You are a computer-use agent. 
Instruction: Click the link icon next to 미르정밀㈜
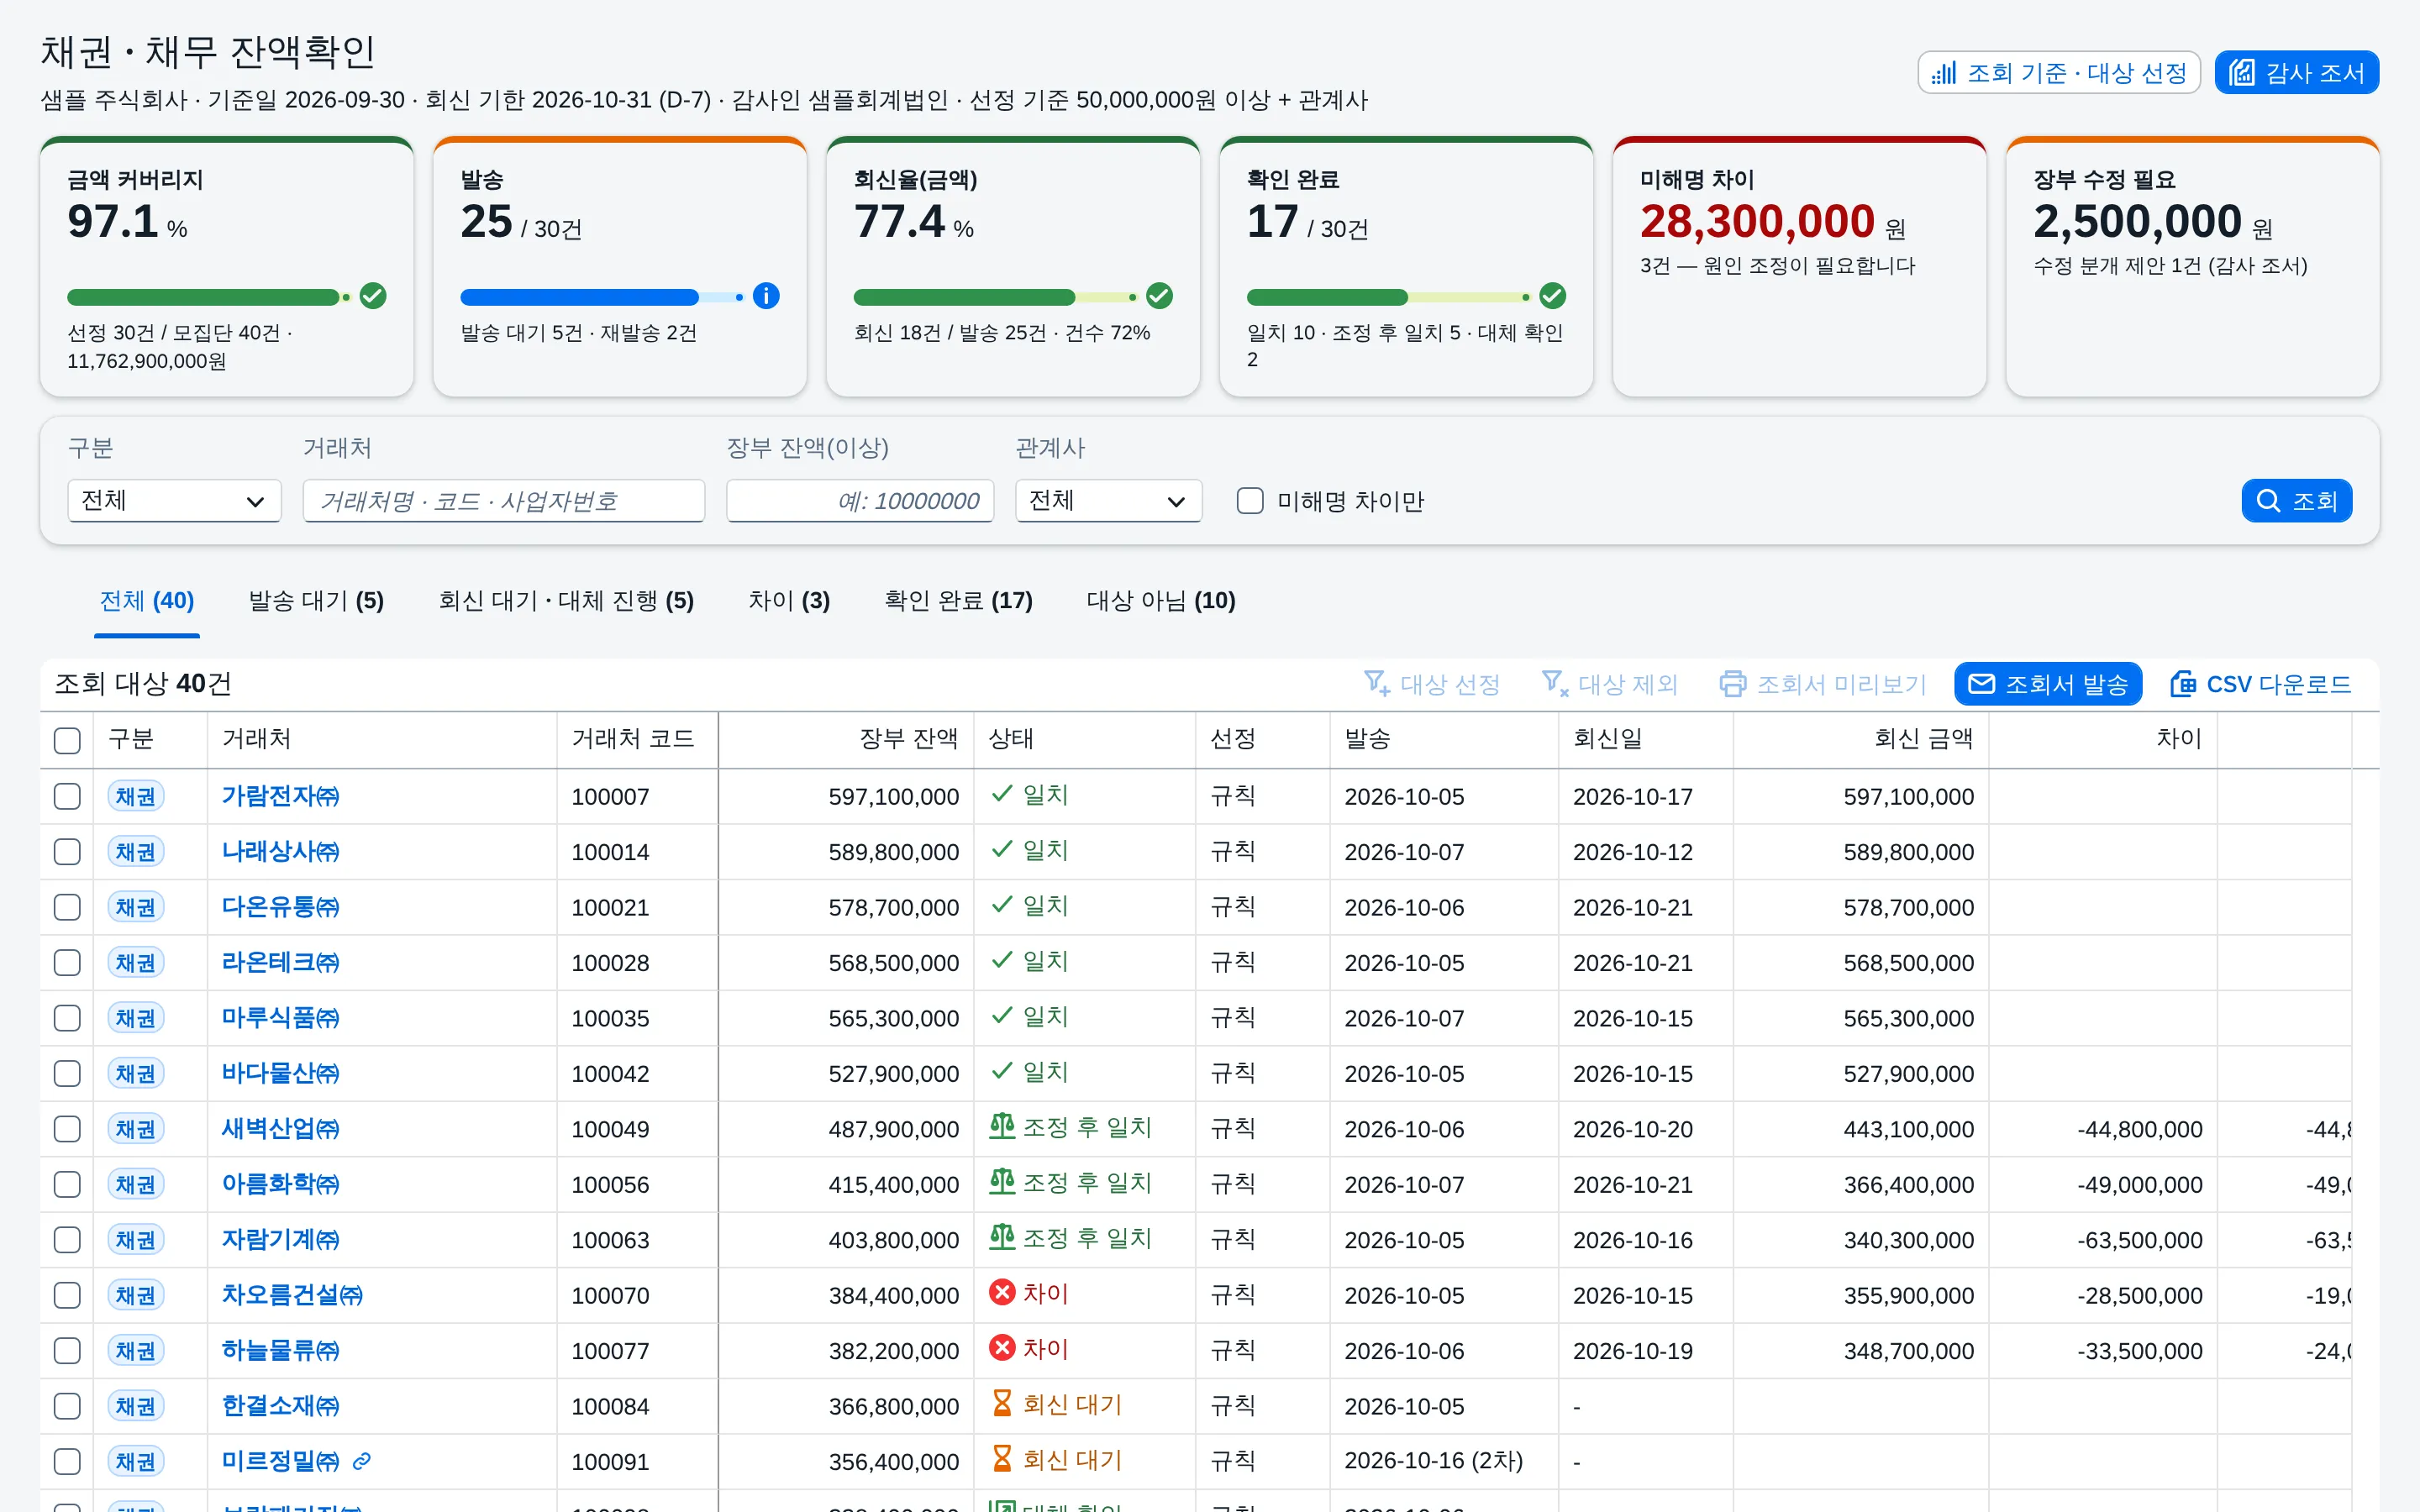click(x=362, y=1461)
